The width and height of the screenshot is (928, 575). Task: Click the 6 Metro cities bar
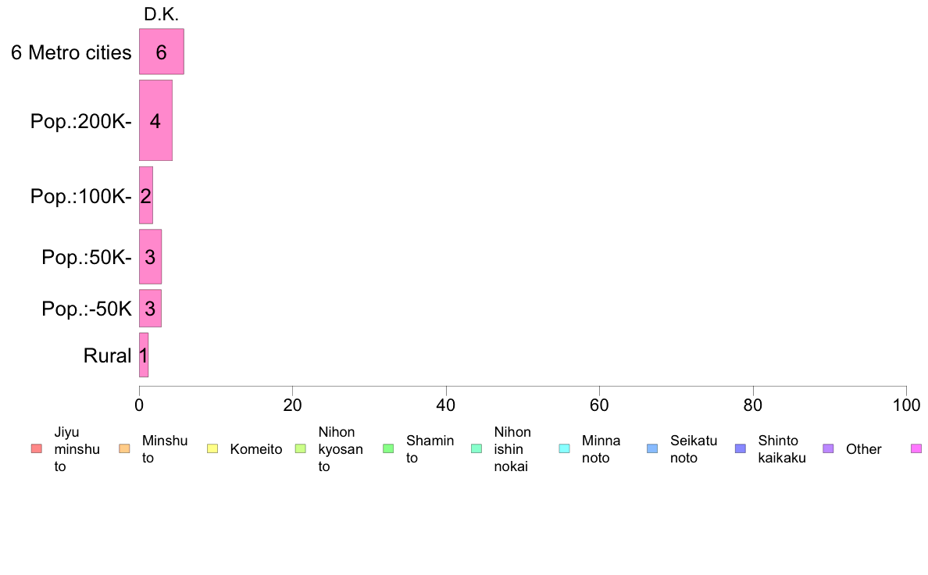click(162, 52)
